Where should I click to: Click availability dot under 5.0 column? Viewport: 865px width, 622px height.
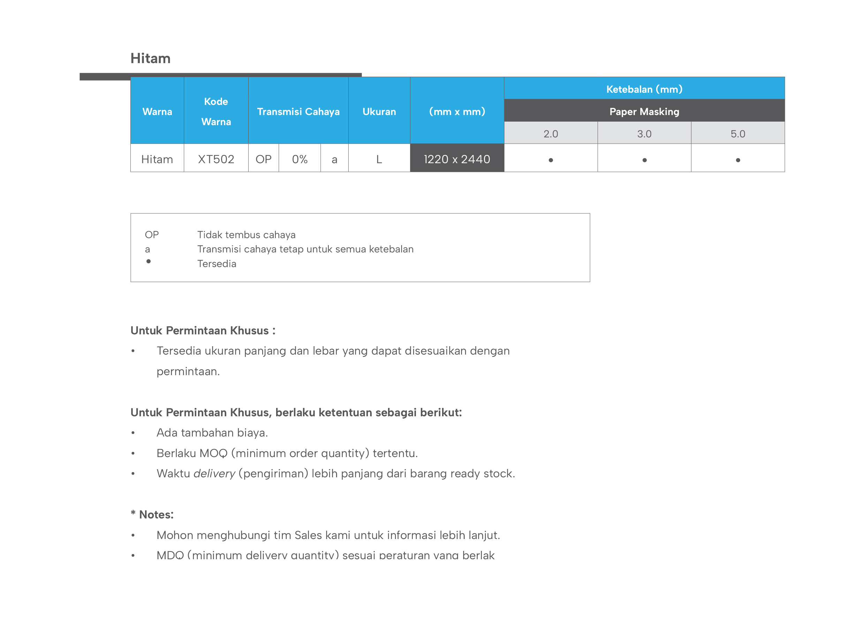[x=738, y=160]
